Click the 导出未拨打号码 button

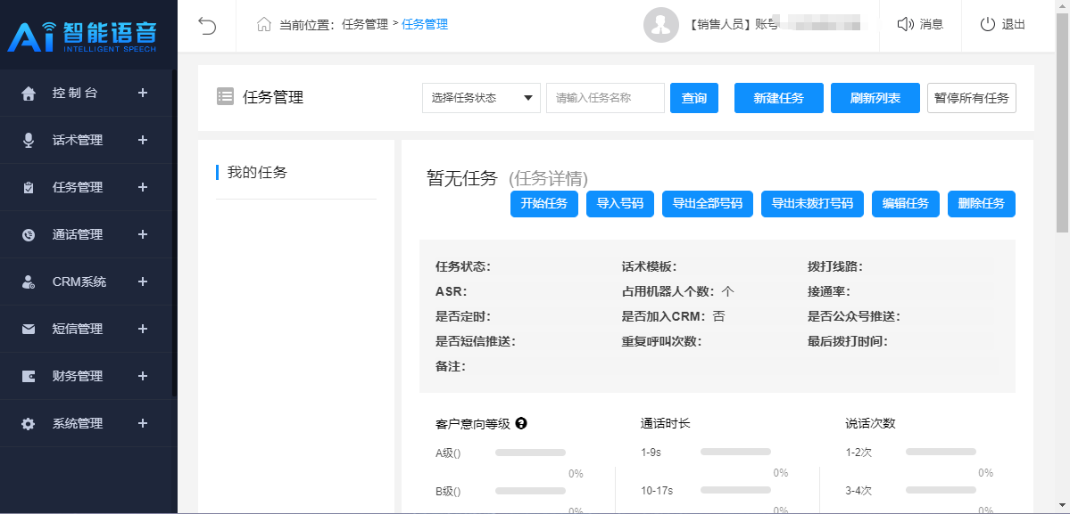[812, 203]
